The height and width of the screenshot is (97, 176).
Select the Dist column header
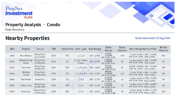coord(12,49)
